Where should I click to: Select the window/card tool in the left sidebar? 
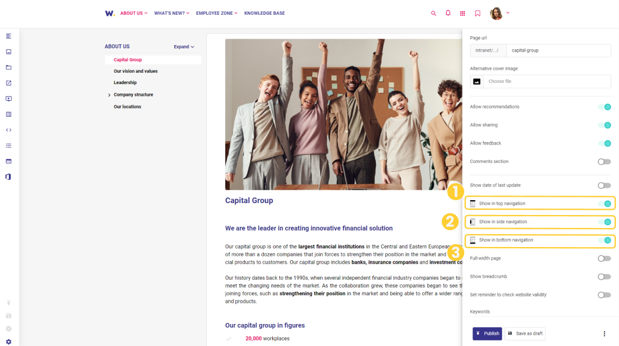pos(9,161)
